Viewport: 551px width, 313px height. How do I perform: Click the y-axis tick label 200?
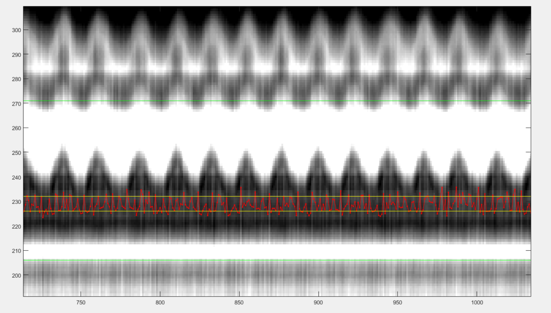point(16,275)
